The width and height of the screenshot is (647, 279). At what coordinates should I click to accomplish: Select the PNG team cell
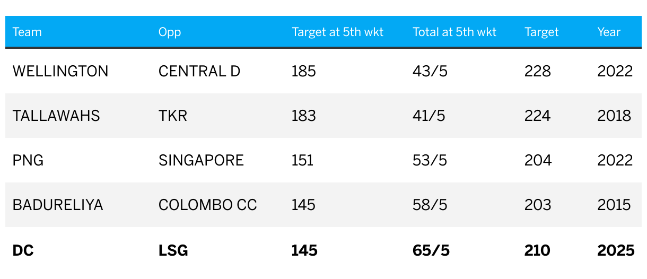click(28, 160)
